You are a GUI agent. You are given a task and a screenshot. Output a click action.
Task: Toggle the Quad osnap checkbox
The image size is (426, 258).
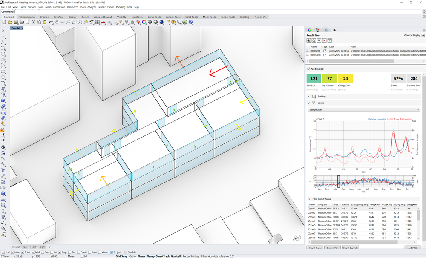tap(79, 252)
